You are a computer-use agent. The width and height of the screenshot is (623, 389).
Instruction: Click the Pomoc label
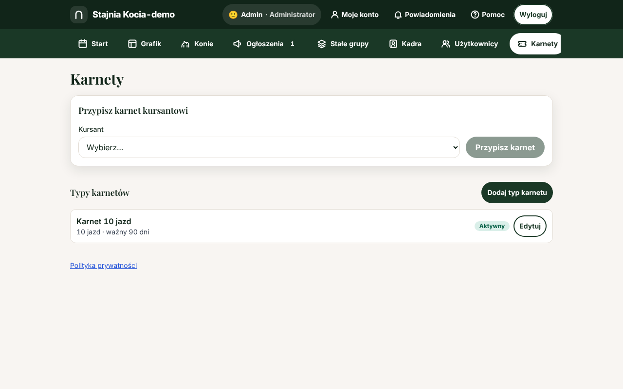(x=493, y=15)
